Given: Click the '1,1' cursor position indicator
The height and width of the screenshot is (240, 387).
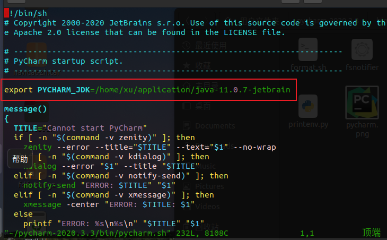Looking at the screenshot, I should [307, 233].
